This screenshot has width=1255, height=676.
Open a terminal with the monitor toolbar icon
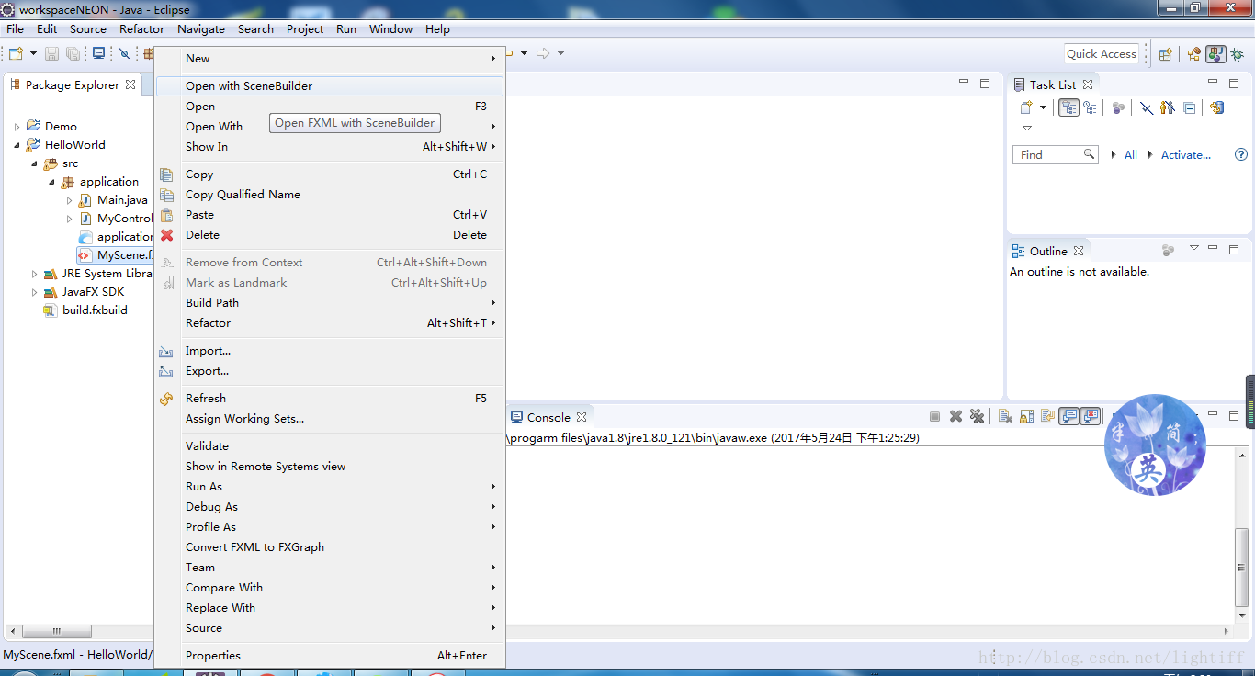point(98,54)
